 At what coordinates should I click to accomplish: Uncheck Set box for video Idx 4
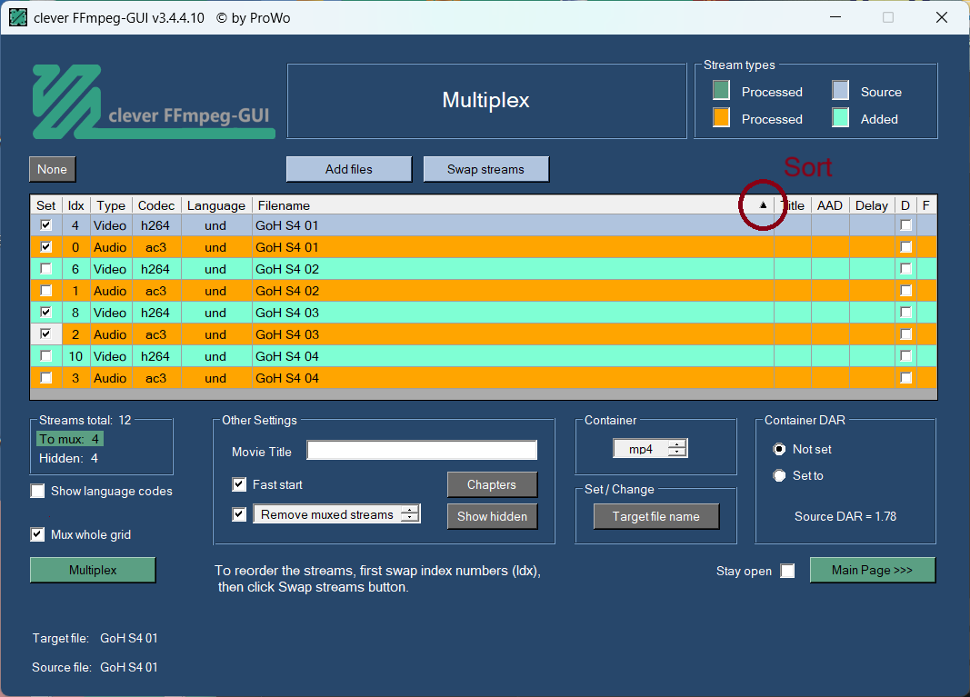tap(45, 225)
